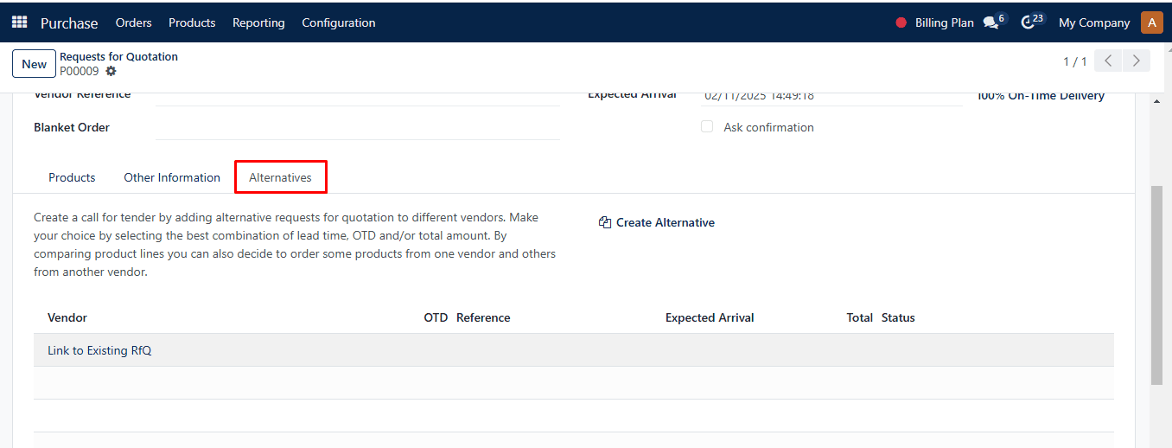The width and height of the screenshot is (1172, 448).
Task: Go to previous record arrow
Action: [x=1108, y=61]
